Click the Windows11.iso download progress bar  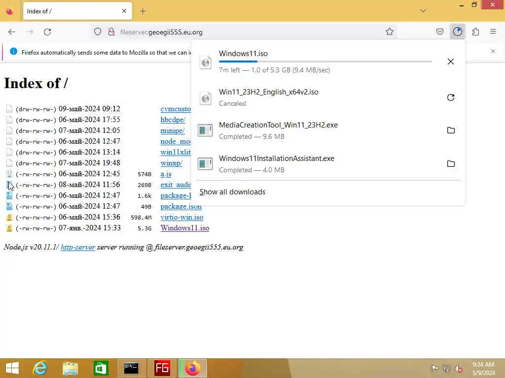(325, 62)
